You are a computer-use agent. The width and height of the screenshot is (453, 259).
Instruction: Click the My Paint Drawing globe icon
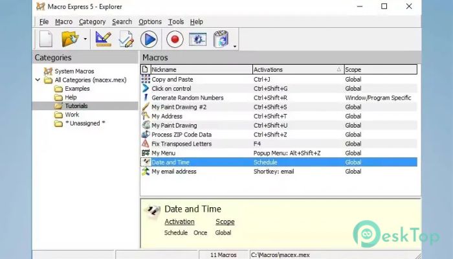[146, 125]
